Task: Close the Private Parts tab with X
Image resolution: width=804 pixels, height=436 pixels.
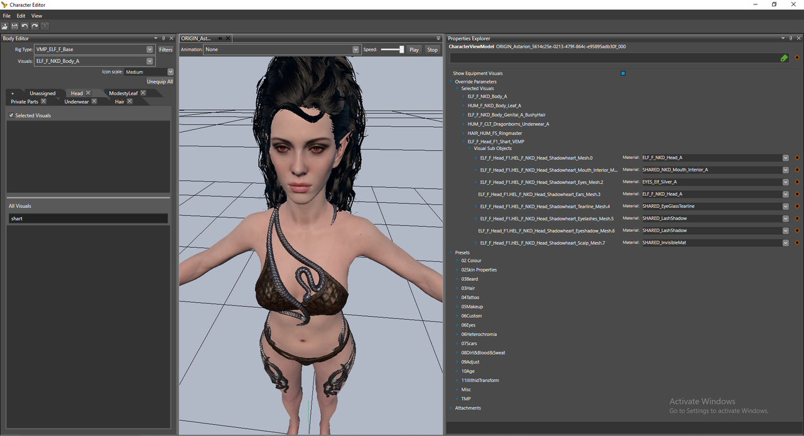Action: pyautogui.click(x=43, y=101)
